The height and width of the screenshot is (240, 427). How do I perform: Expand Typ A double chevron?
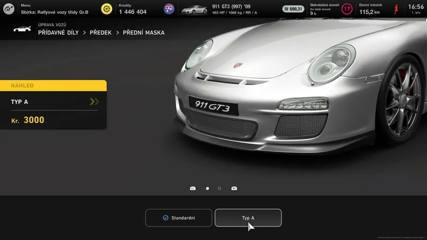[94, 102]
